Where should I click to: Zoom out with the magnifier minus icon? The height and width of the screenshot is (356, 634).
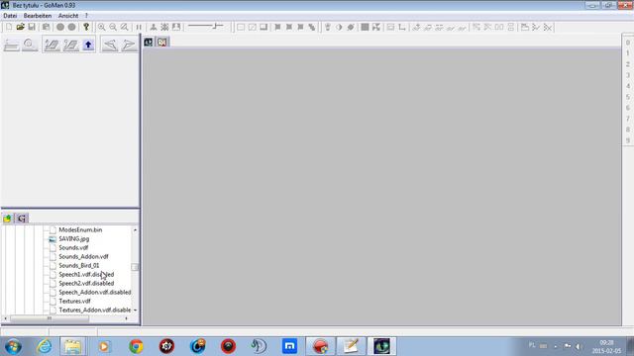pyautogui.click(x=113, y=27)
